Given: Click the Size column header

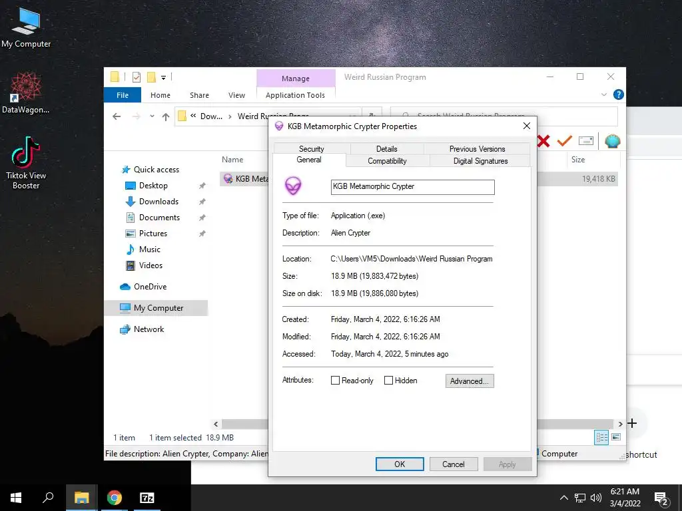Looking at the screenshot, I should (x=578, y=160).
